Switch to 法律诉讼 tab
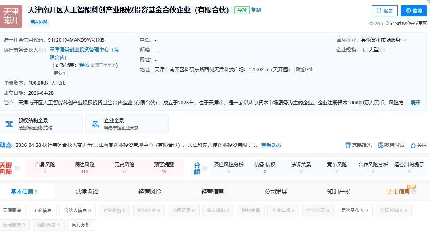Image resolution: width=430 pixels, height=239 pixels. pyautogui.click(x=87, y=192)
